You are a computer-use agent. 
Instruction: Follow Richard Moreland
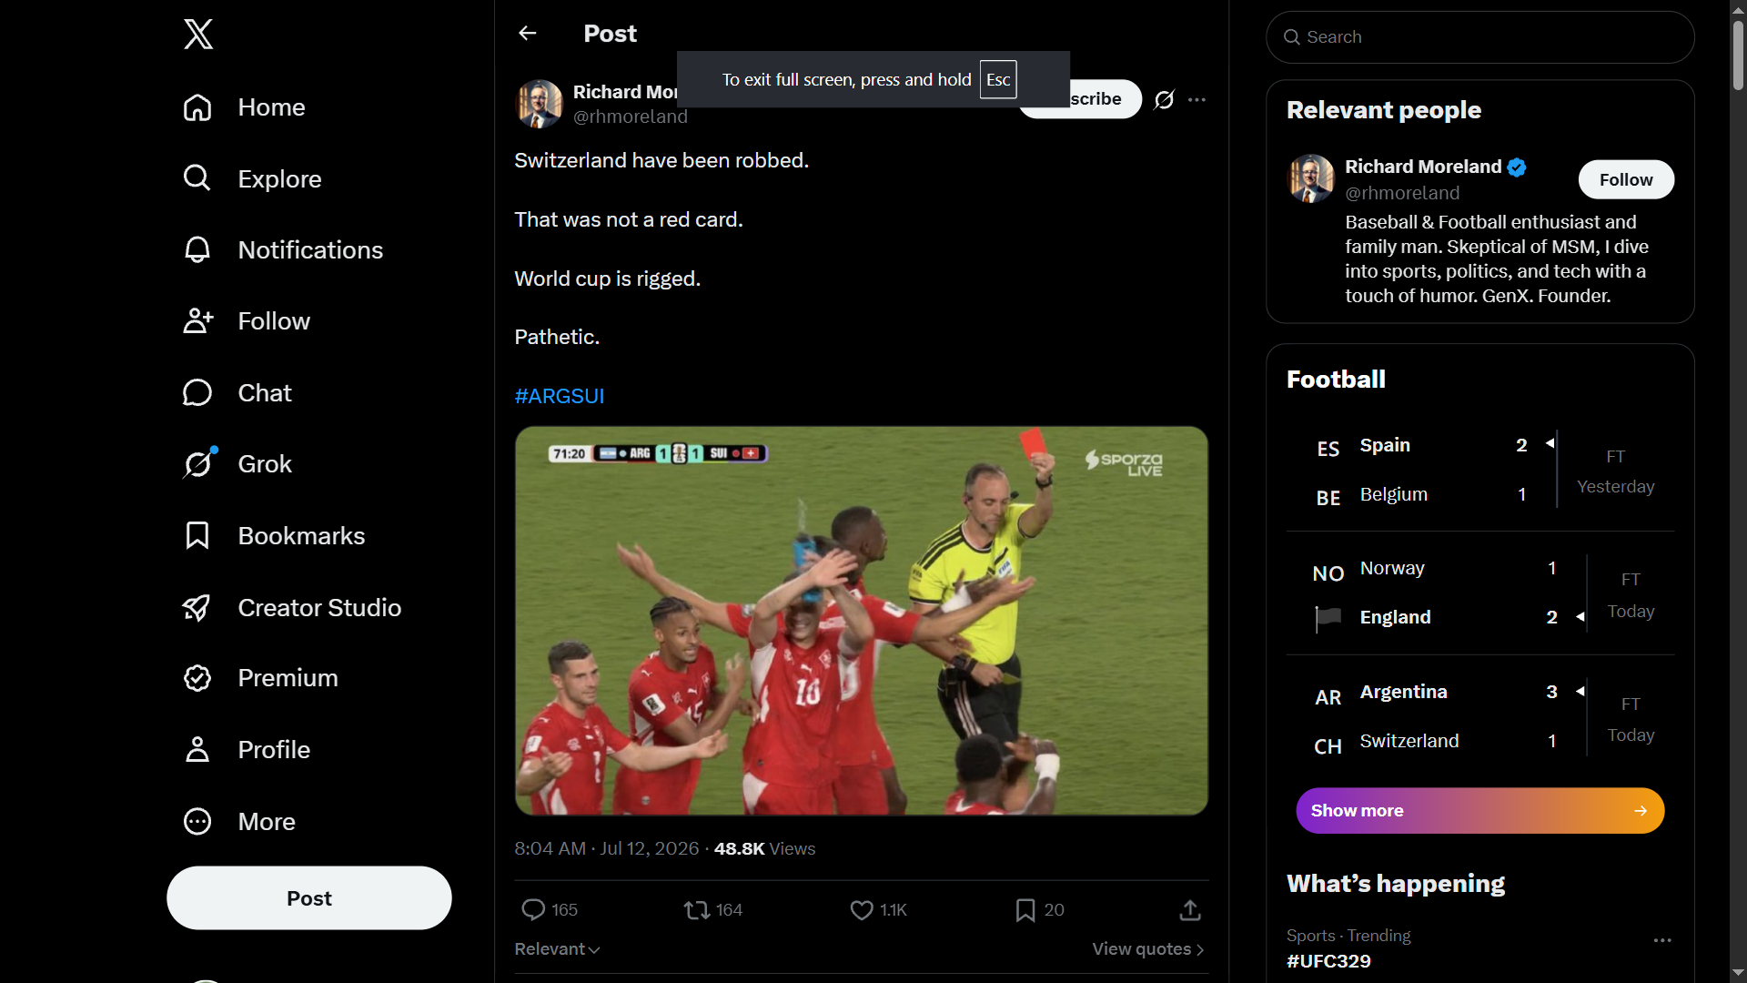pyautogui.click(x=1626, y=179)
